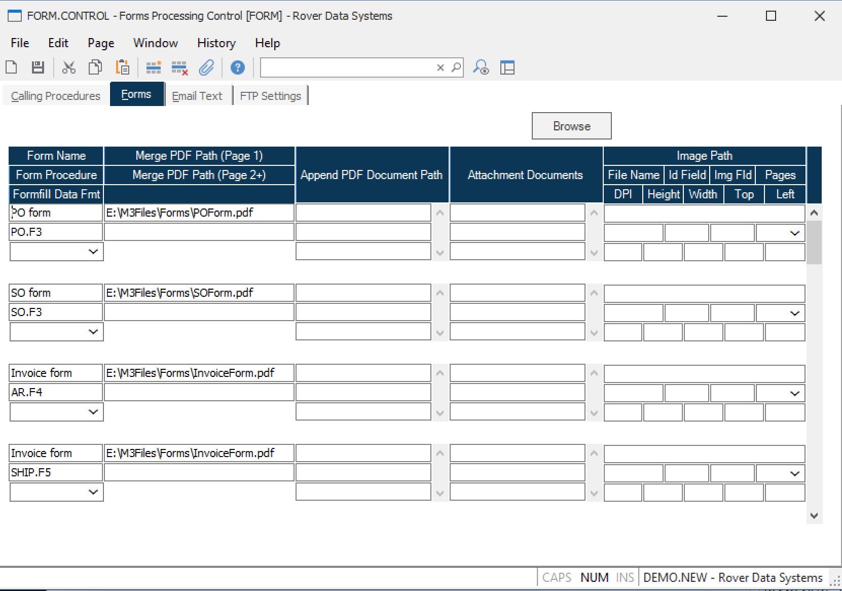
Task: Expand the Formfill Data Fmt dropdown under SHIP.F5
Action: [93, 492]
